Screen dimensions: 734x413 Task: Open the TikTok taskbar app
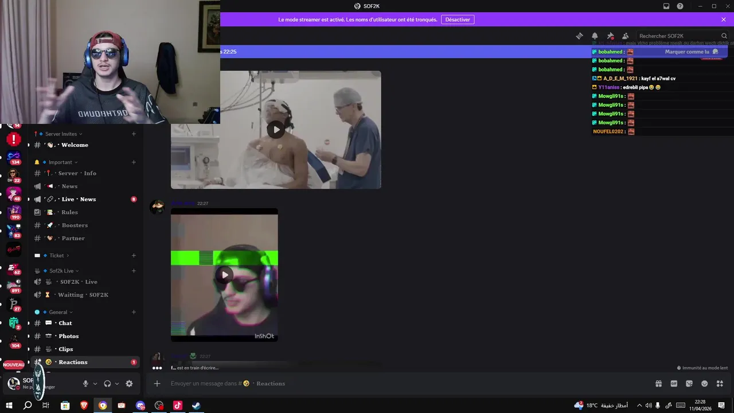pyautogui.click(x=178, y=406)
